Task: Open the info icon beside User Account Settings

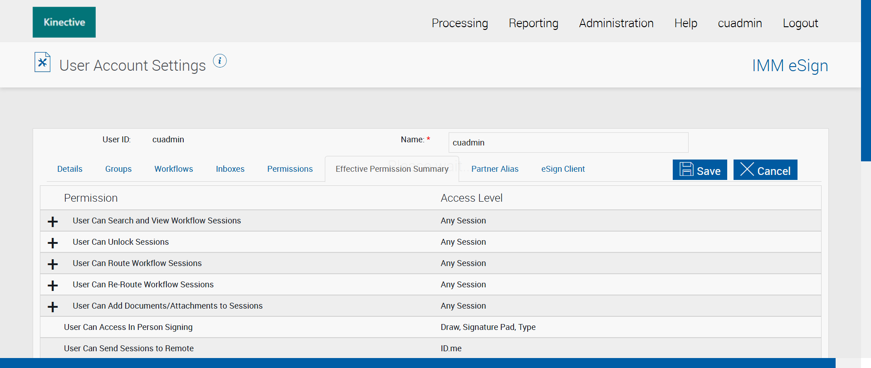Action: 220,61
